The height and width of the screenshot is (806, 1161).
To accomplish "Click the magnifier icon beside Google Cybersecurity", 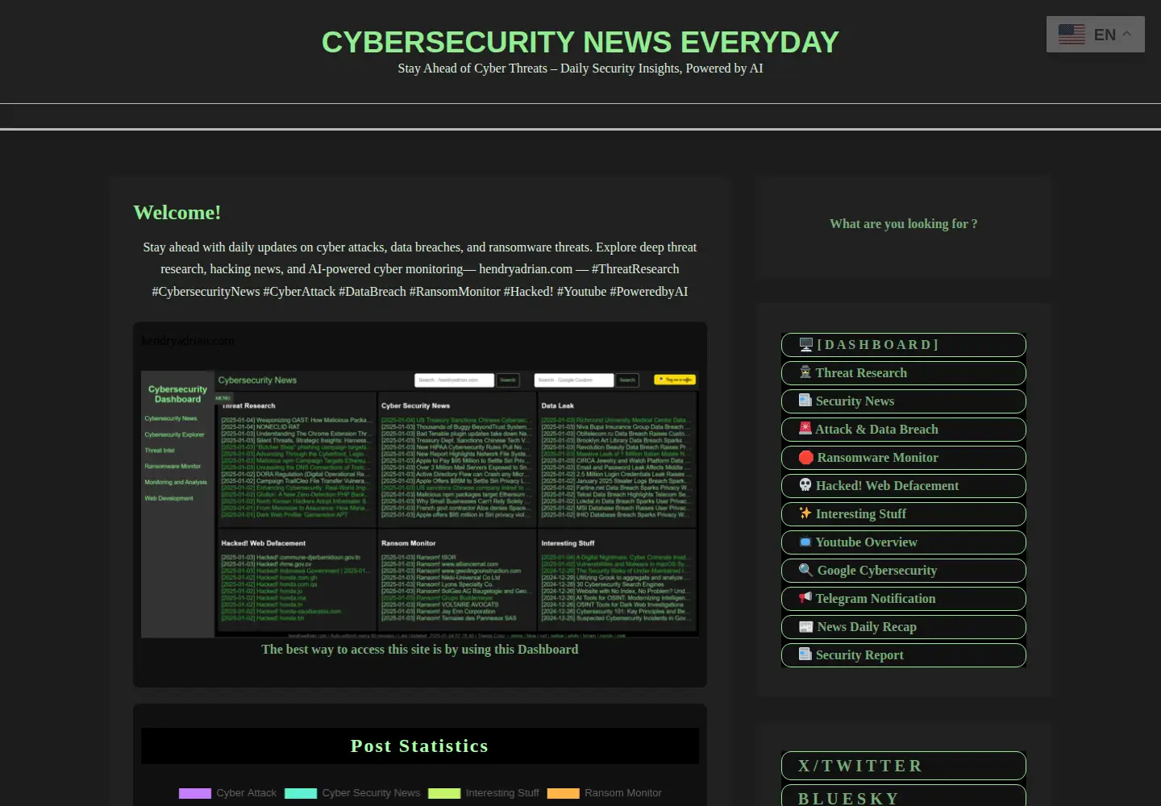I will (806, 570).
